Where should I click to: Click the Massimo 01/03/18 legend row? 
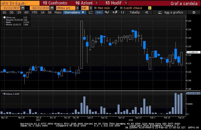point(16,20)
